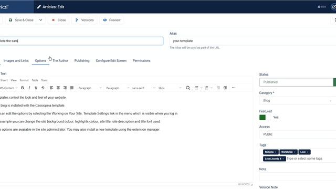This screenshot has height=189, width=336.
Task: Click the editor resize handle by word count
Action: point(252,184)
